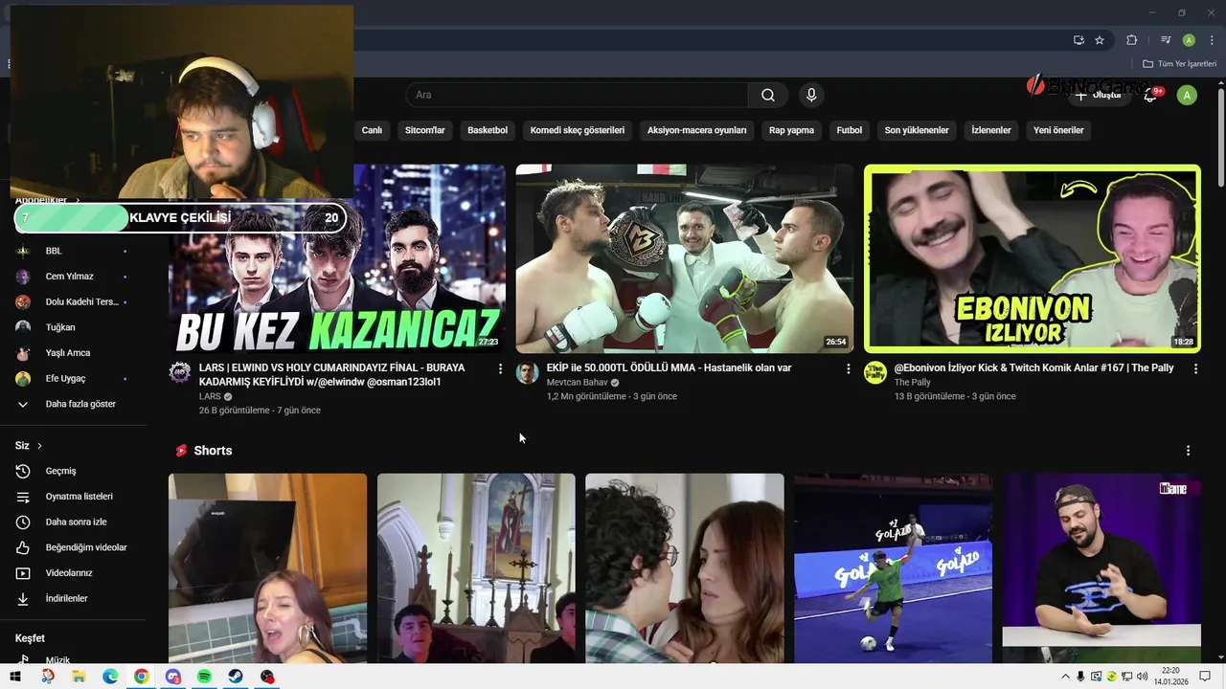Viewport: 1226px width, 689px height.
Task: Open Beğendiğim videolar list
Action: [x=73, y=547]
